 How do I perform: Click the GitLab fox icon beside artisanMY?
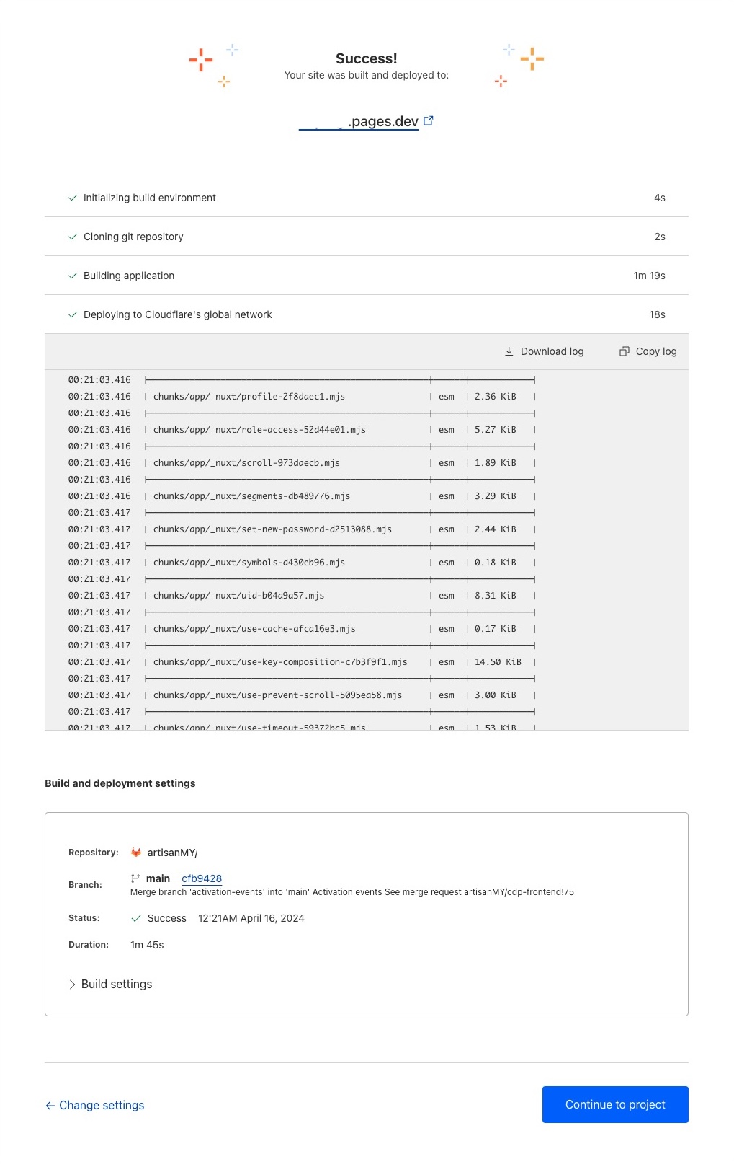click(135, 852)
